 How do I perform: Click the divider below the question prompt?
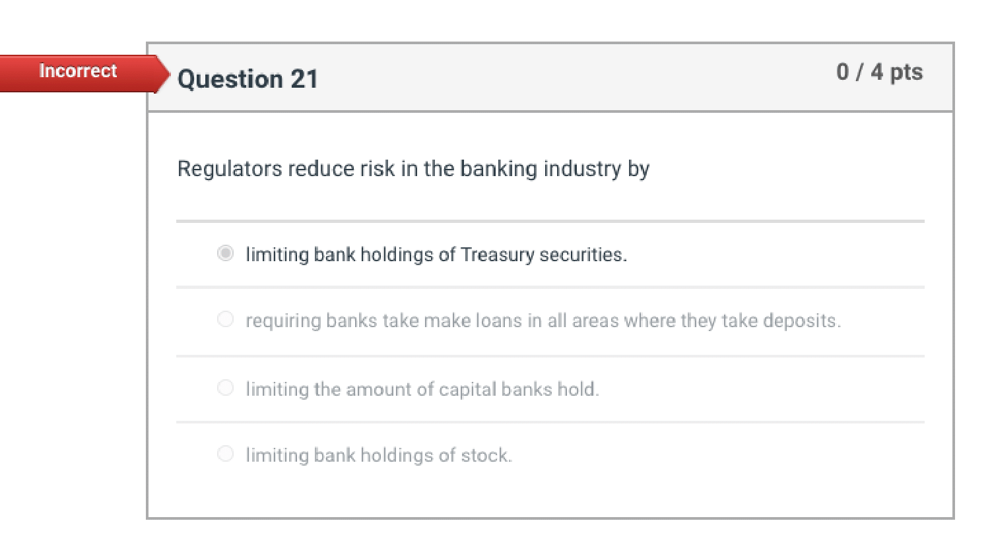click(550, 219)
